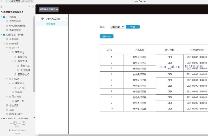Screen dimensions: 208x136
Task: Open the 追加夺宝 page
Action: (22, 57)
